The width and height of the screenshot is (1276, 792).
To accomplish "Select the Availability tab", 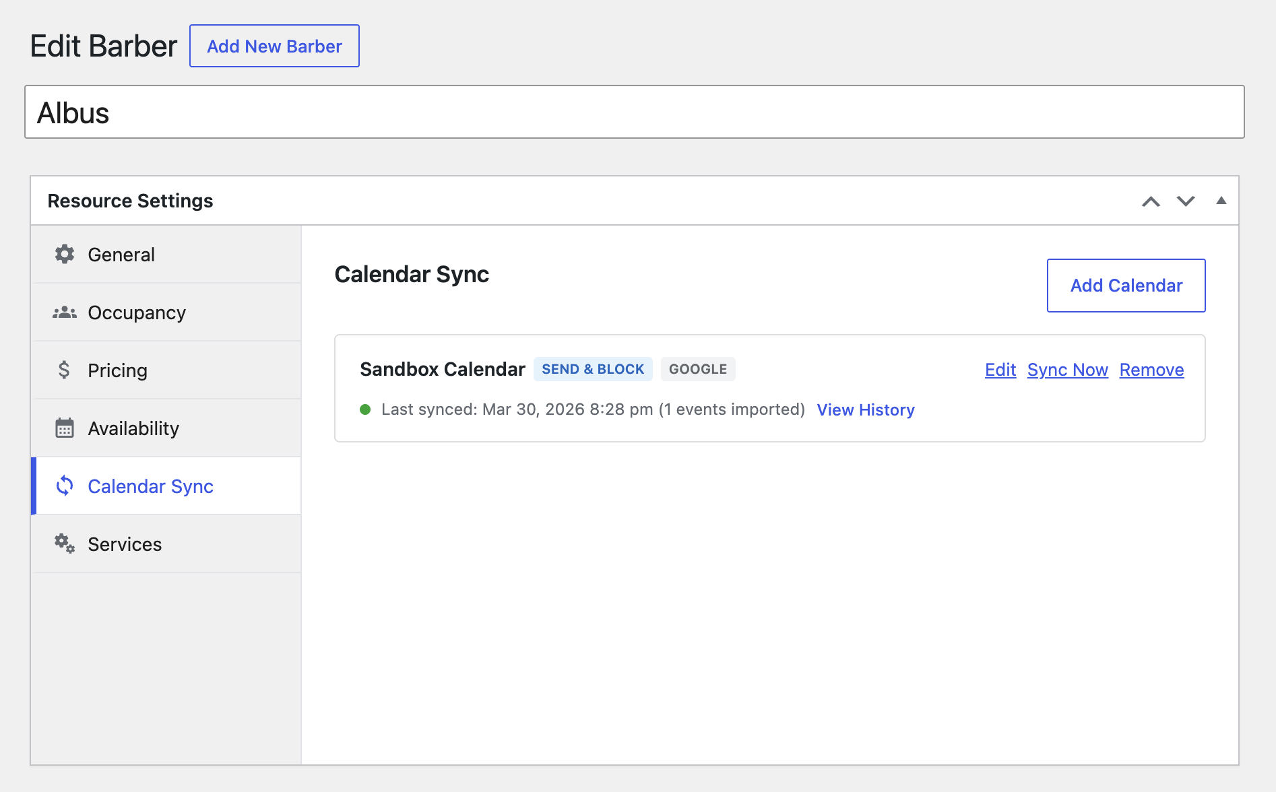I will [133, 428].
